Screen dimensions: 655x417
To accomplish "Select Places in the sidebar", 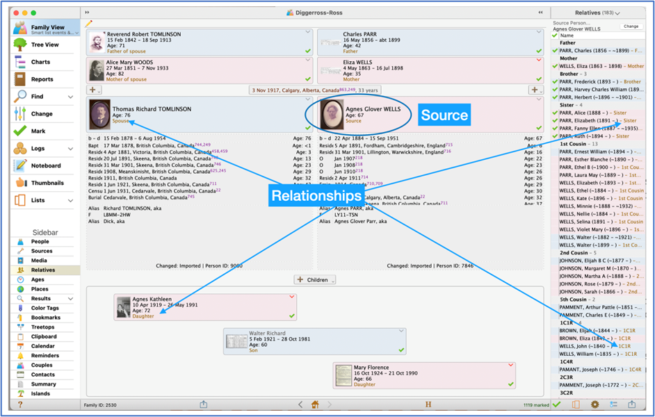I will click(x=40, y=289).
